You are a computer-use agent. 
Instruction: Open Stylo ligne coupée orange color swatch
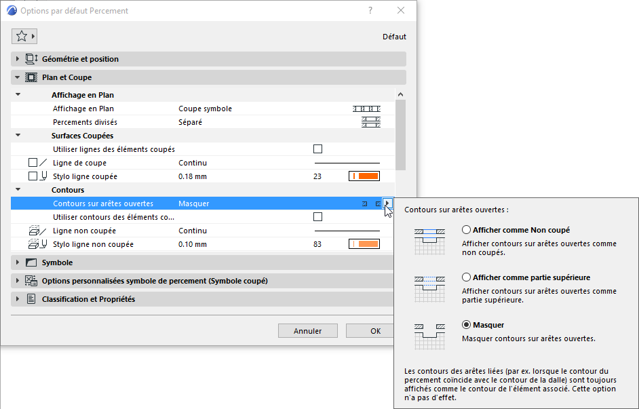click(x=364, y=176)
